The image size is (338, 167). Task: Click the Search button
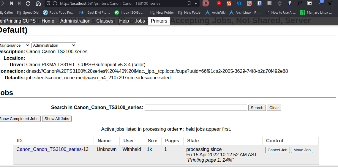257,108
